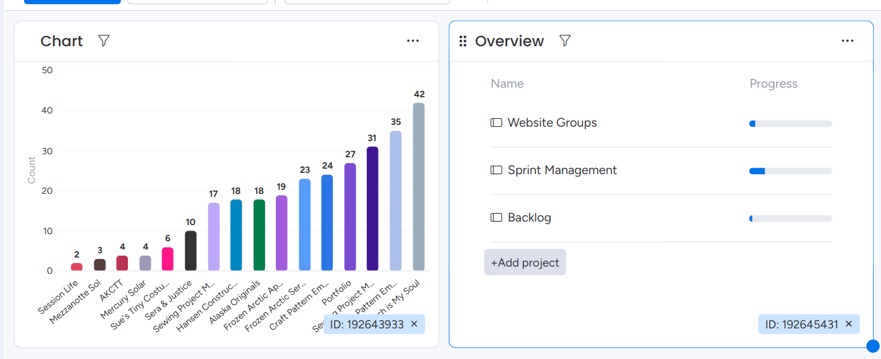Select the Mercury Solar bar in the chart
881x359 pixels.
(145, 263)
